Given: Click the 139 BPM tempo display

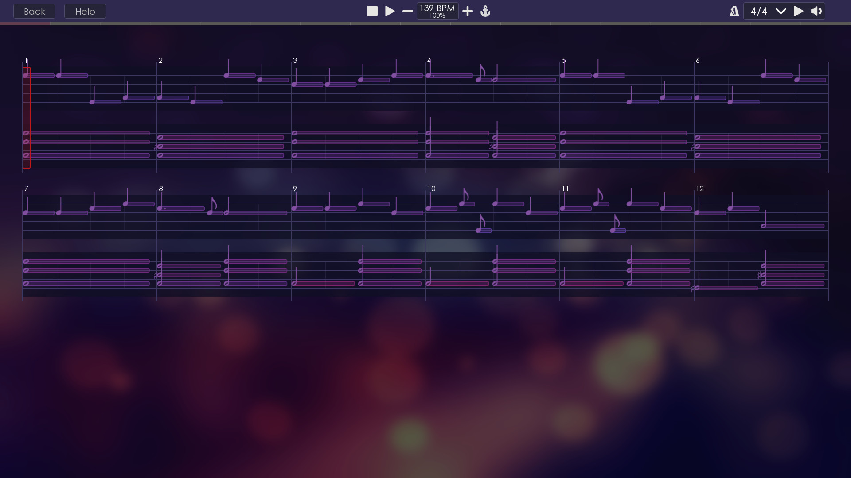Looking at the screenshot, I should (x=437, y=11).
